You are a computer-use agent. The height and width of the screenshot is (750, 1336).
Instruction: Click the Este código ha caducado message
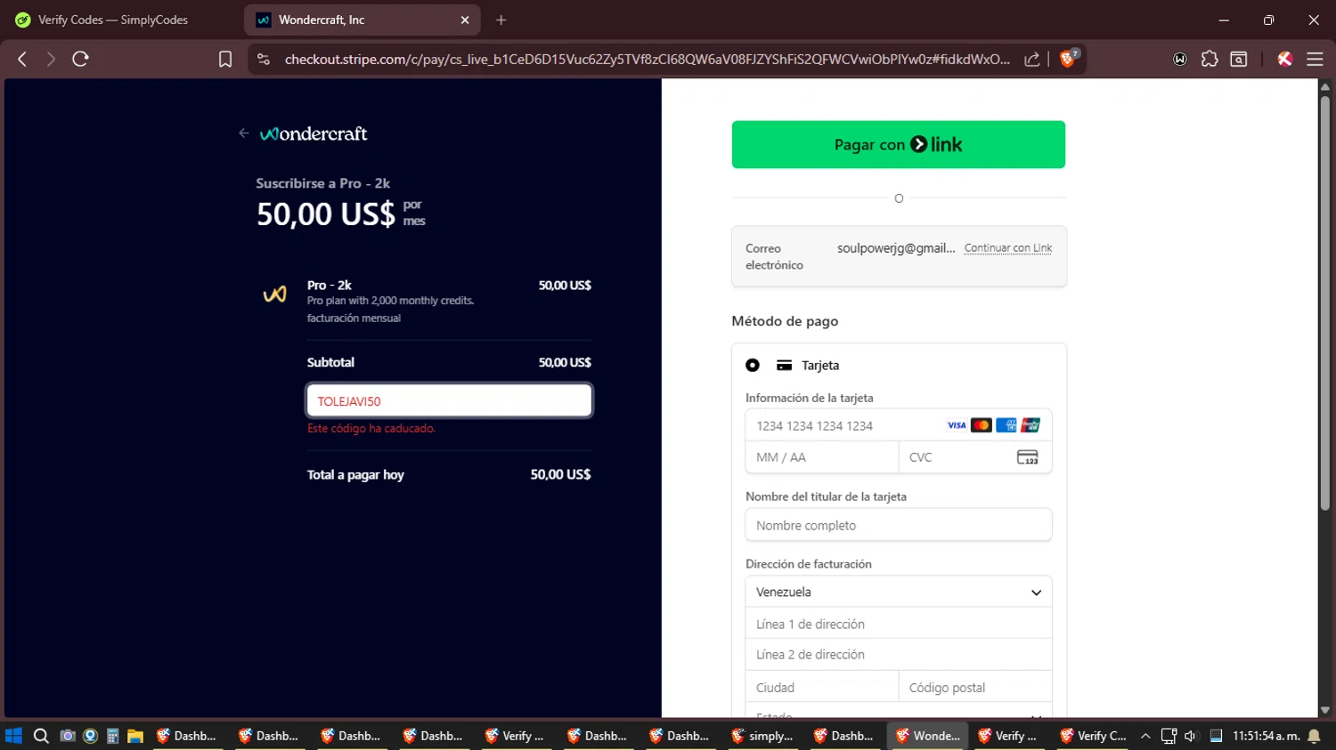coord(371,429)
